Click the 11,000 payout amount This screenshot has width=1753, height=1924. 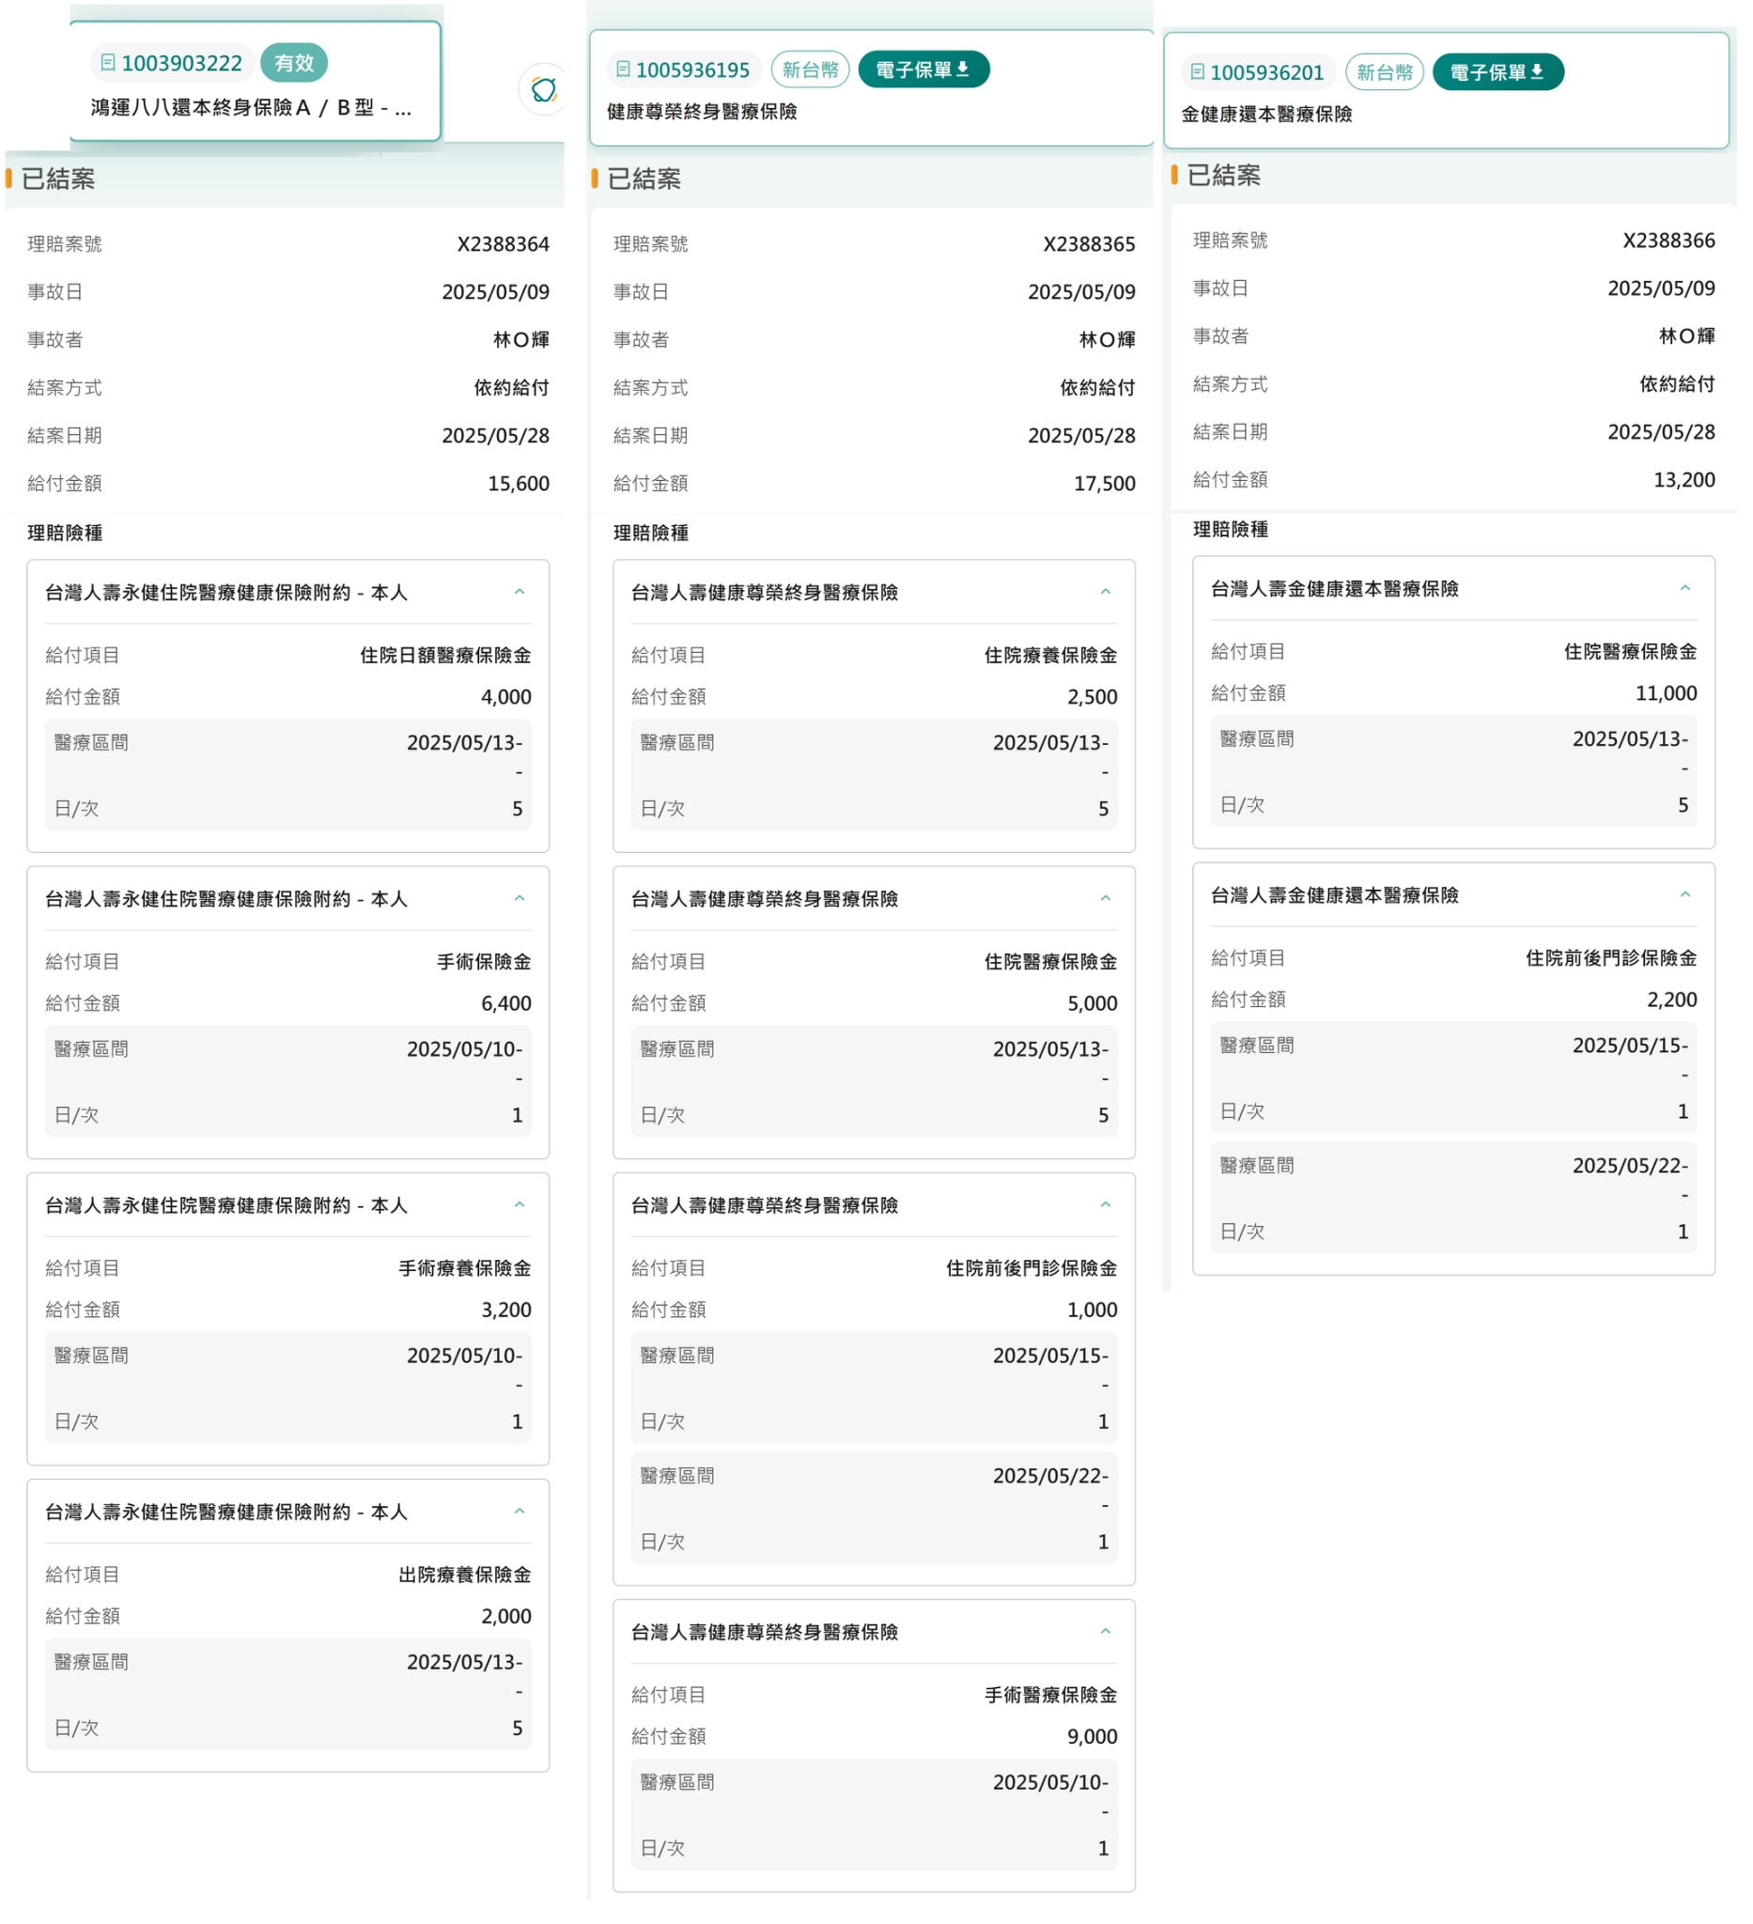1667,693
